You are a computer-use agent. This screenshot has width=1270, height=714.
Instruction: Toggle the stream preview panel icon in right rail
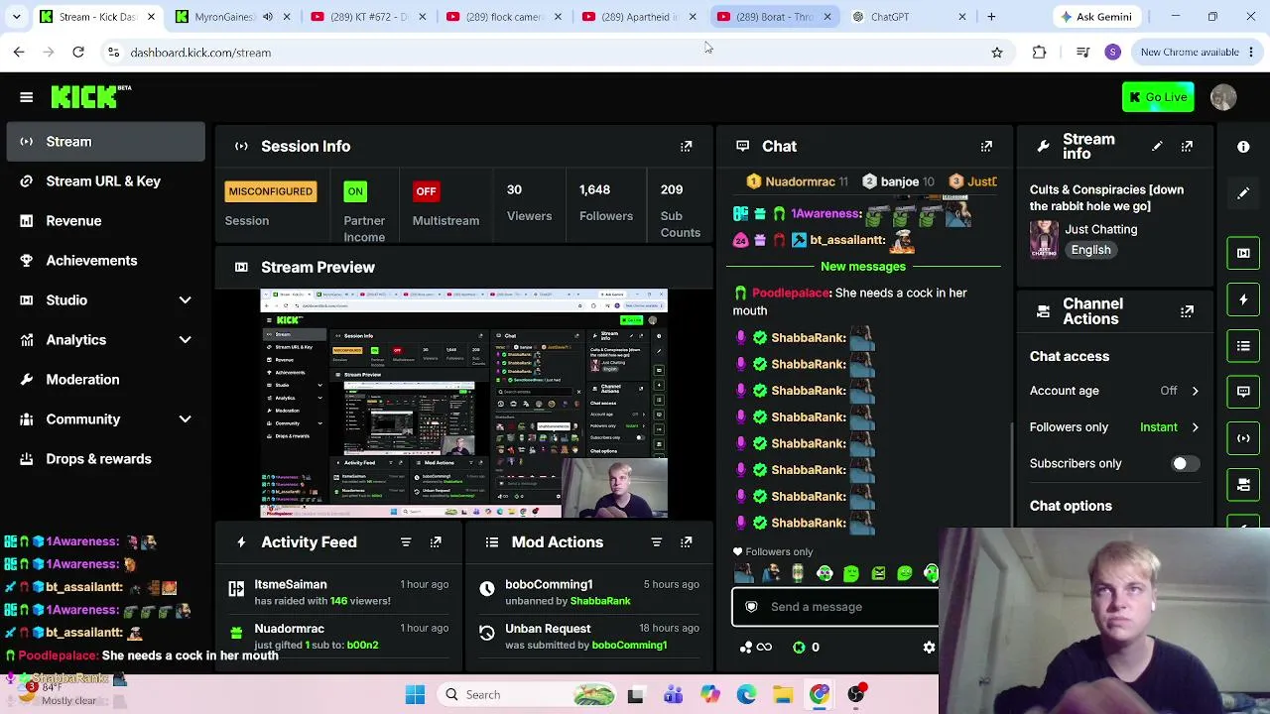pyautogui.click(x=1243, y=253)
